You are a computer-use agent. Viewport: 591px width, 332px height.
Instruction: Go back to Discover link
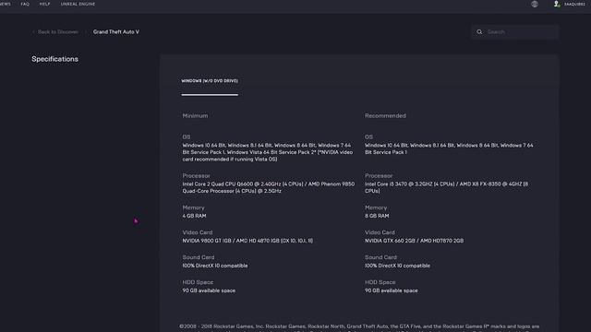point(55,32)
